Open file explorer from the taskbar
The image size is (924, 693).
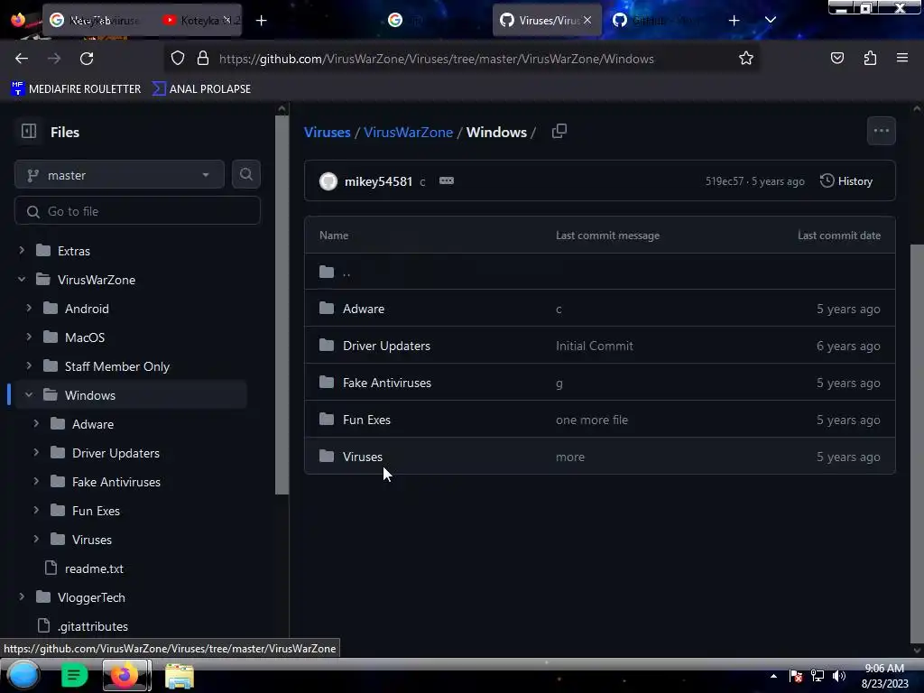(x=180, y=676)
